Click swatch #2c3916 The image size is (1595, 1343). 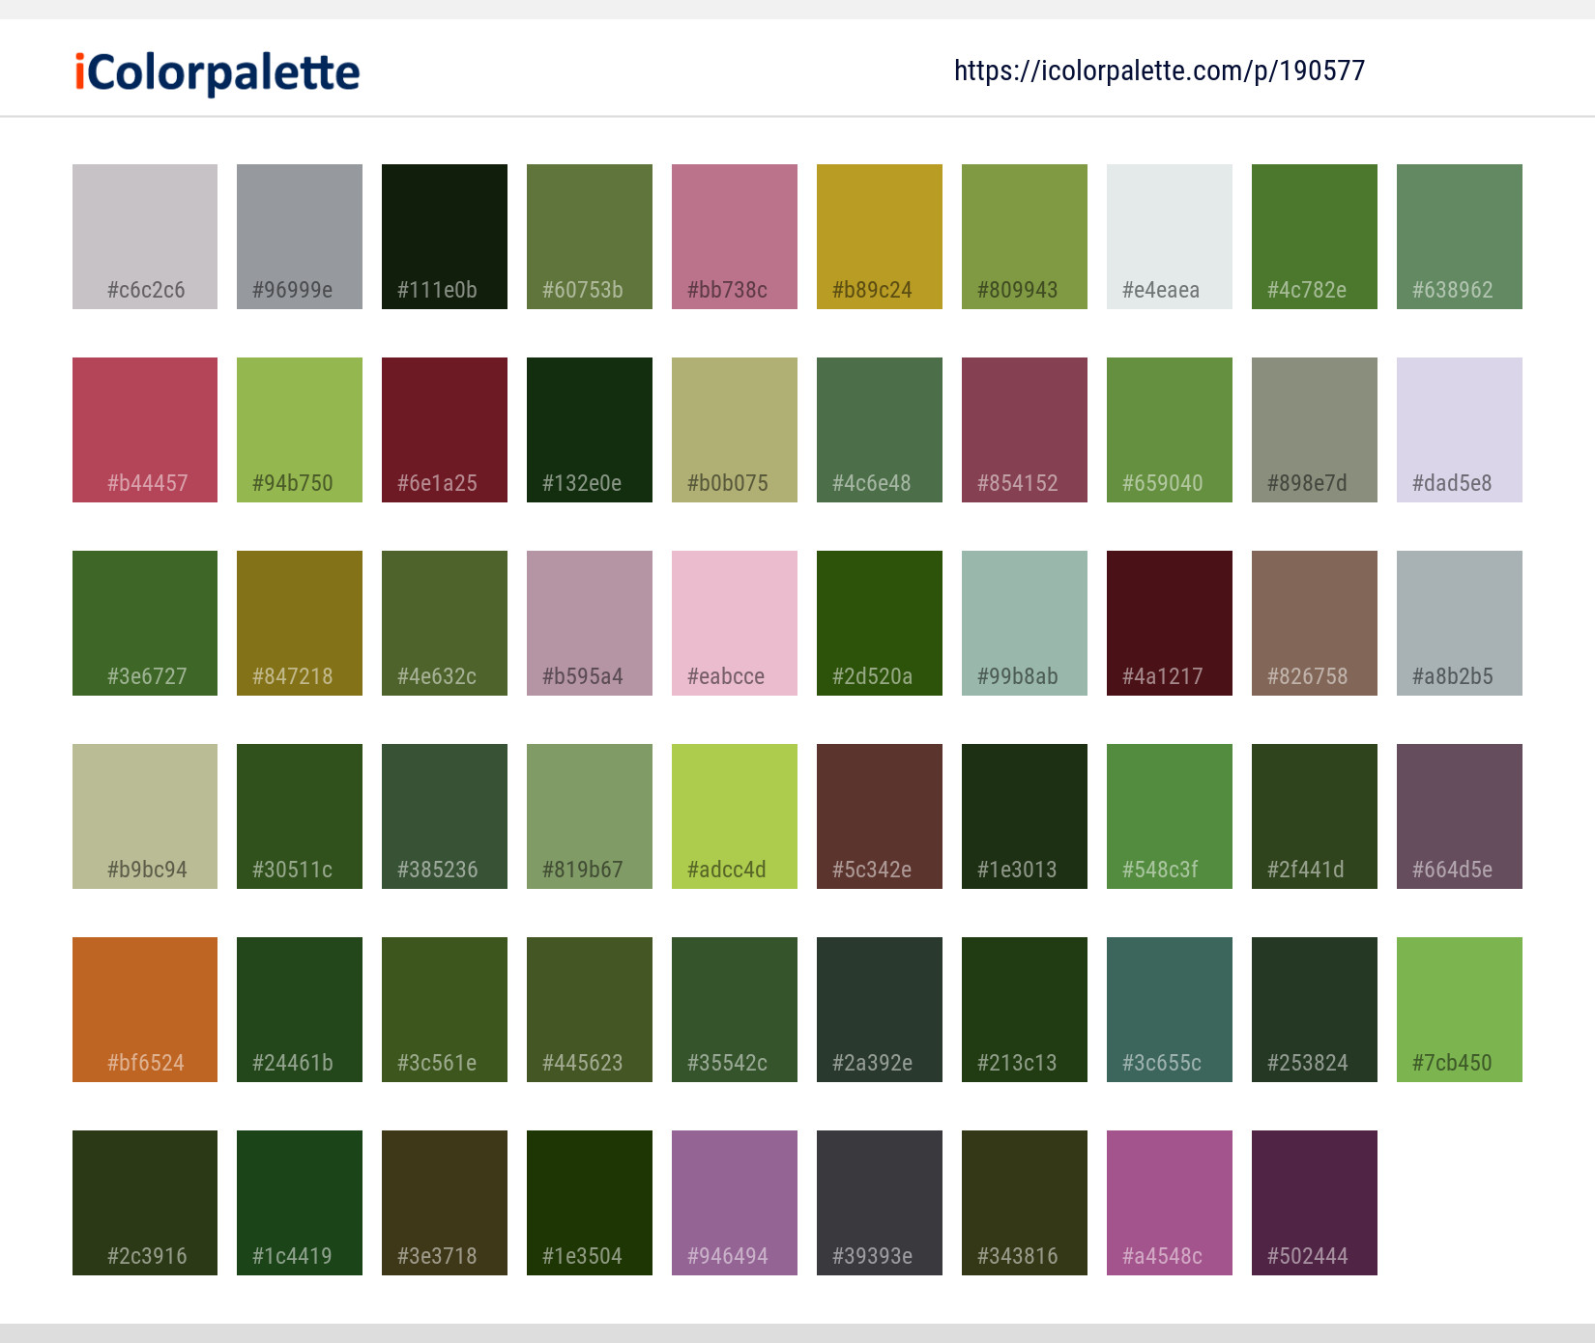[x=145, y=1203]
